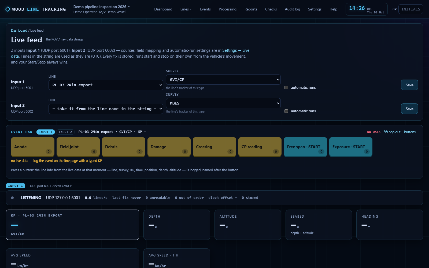Log an Anode event
This screenshot has width=429, height=268.
tap(33, 147)
